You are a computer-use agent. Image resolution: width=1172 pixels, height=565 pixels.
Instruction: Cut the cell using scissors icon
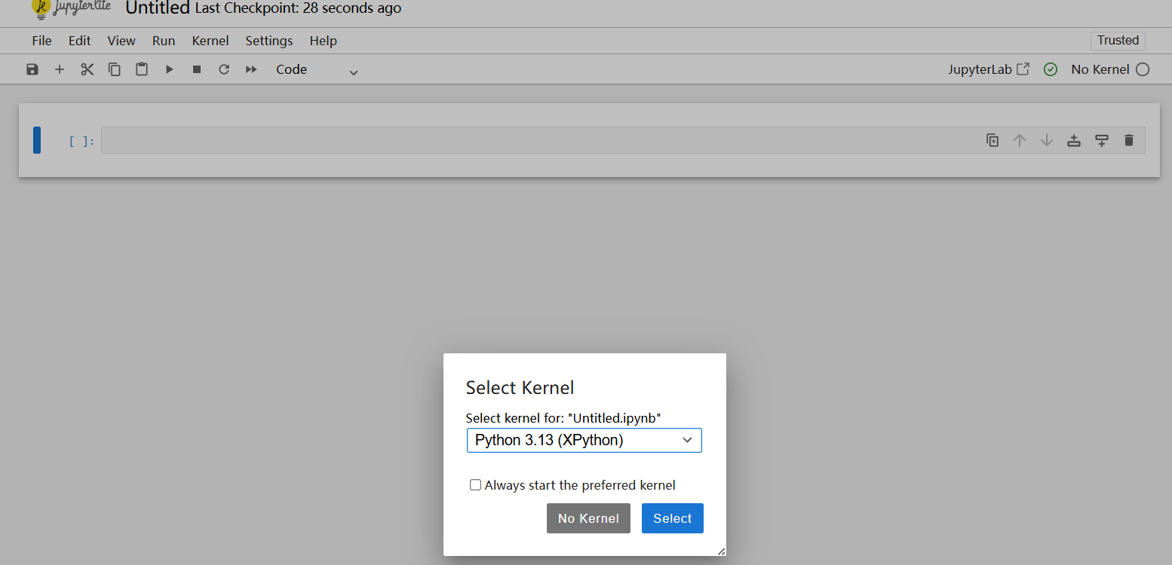[x=87, y=69]
